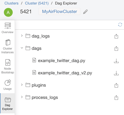Click the pencil icon to edit cluster name
124x115 pixels.
(x=85, y=12)
